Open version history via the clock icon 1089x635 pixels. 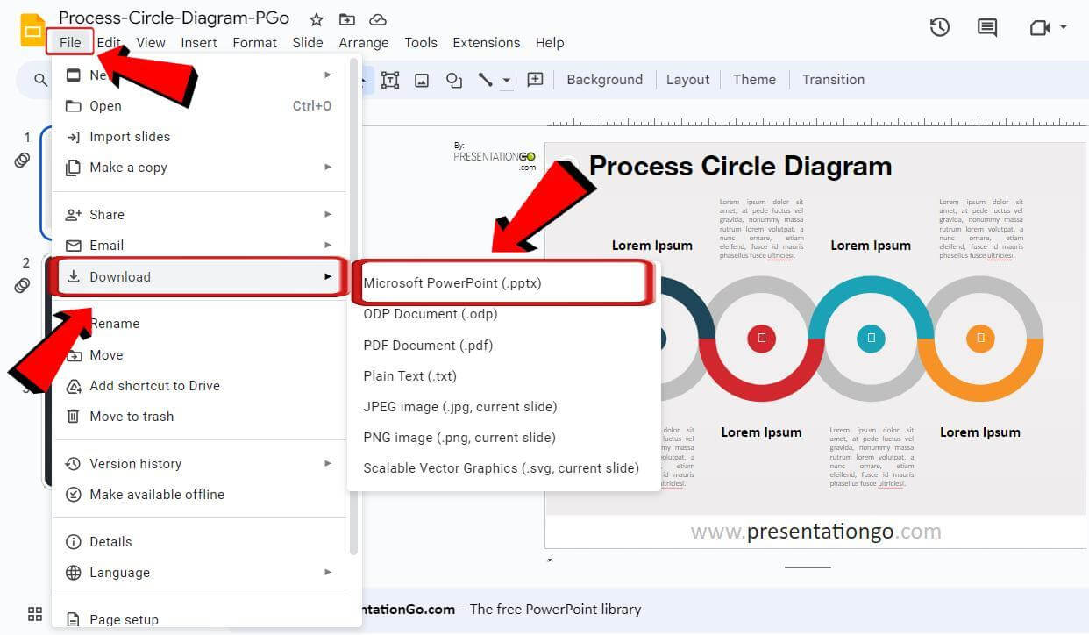[x=939, y=27]
